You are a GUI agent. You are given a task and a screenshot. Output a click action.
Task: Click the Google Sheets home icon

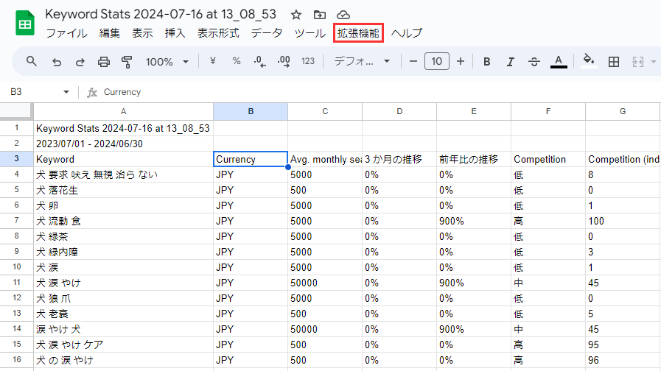pyautogui.click(x=25, y=23)
